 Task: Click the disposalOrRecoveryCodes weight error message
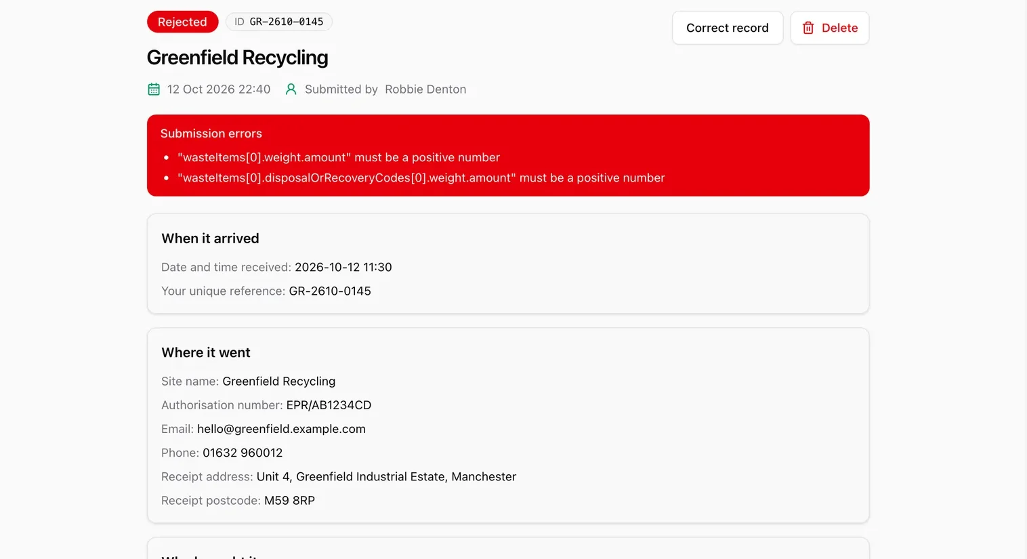point(421,178)
